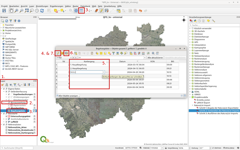Toggle editing mode in Begehungsliste table
This screenshot has width=240, height=150.
(58, 53)
